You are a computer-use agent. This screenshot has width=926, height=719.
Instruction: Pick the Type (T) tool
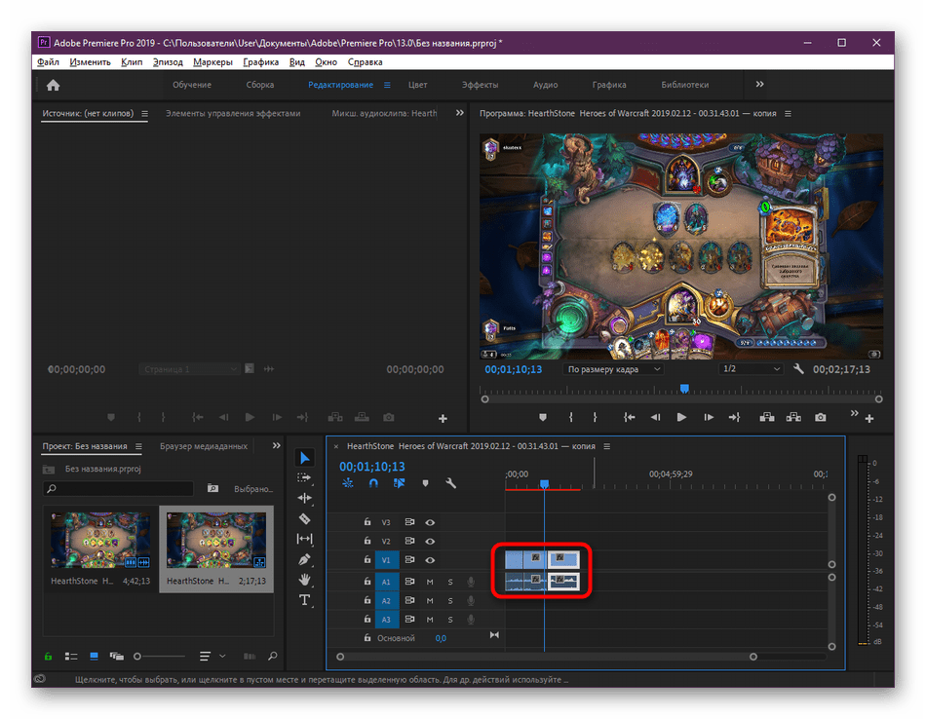tap(304, 600)
